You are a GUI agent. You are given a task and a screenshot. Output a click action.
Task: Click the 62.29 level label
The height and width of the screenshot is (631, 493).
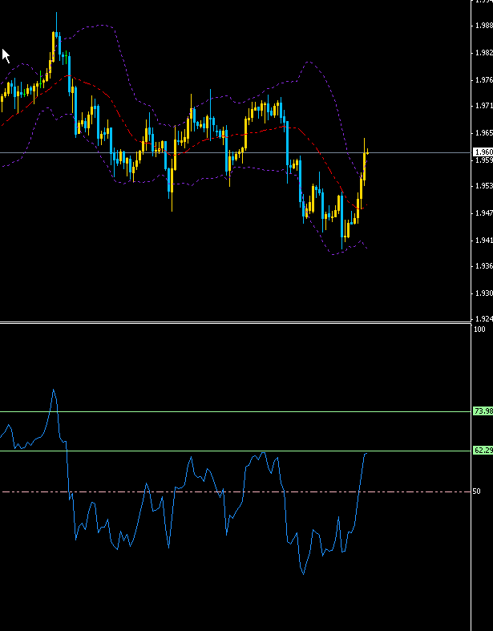coord(483,451)
